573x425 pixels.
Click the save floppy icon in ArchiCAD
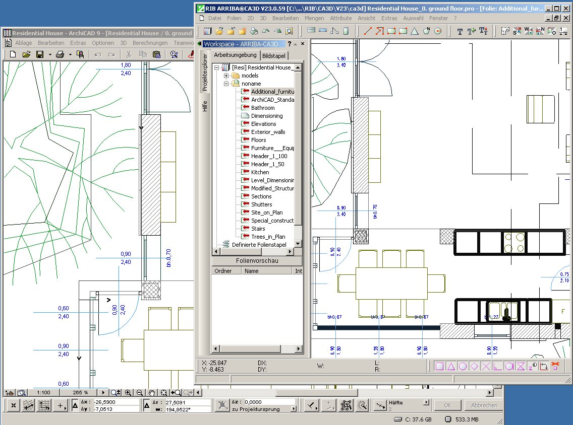pyautogui.click(x=40, y=54)
